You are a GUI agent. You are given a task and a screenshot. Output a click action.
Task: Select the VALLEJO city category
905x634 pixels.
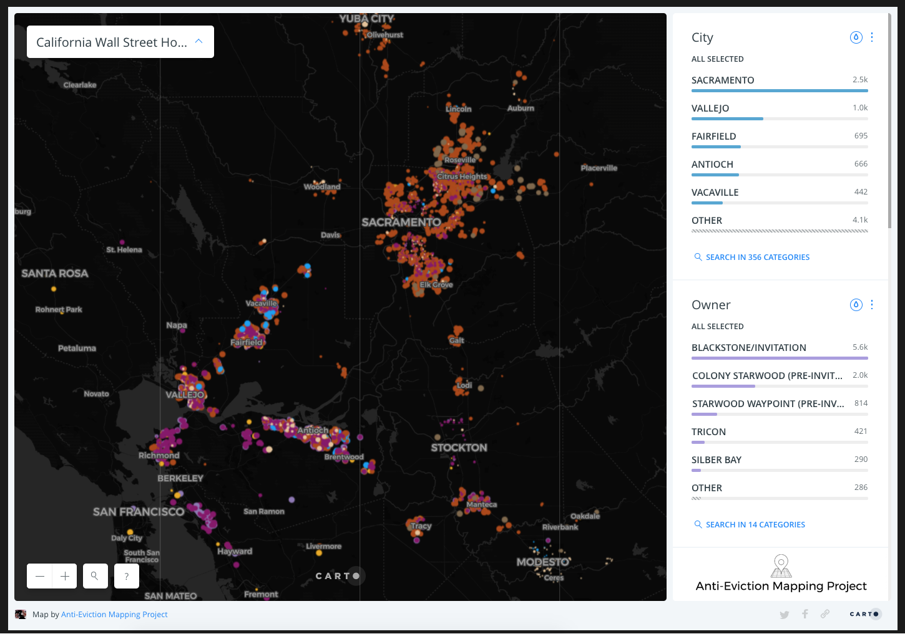tap(780, 112)
